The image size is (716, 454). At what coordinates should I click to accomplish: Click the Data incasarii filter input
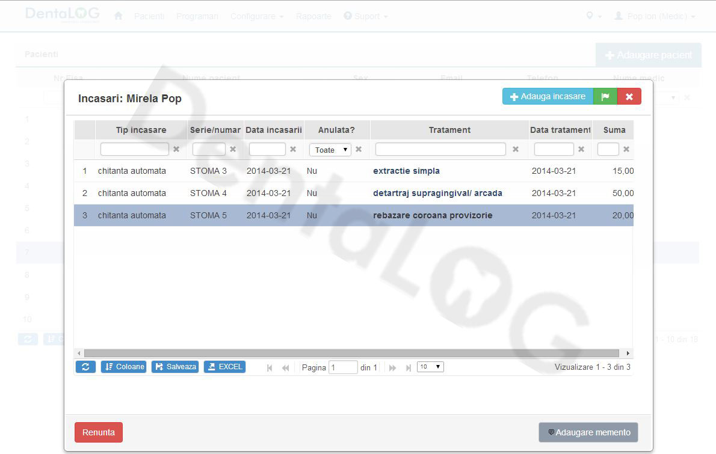(267, 149)
